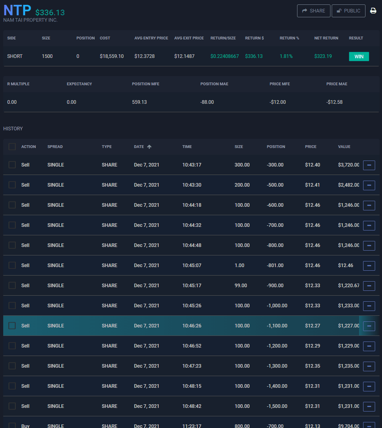Remove the 10:45:17 execution with minus icon

coord(369,286)
